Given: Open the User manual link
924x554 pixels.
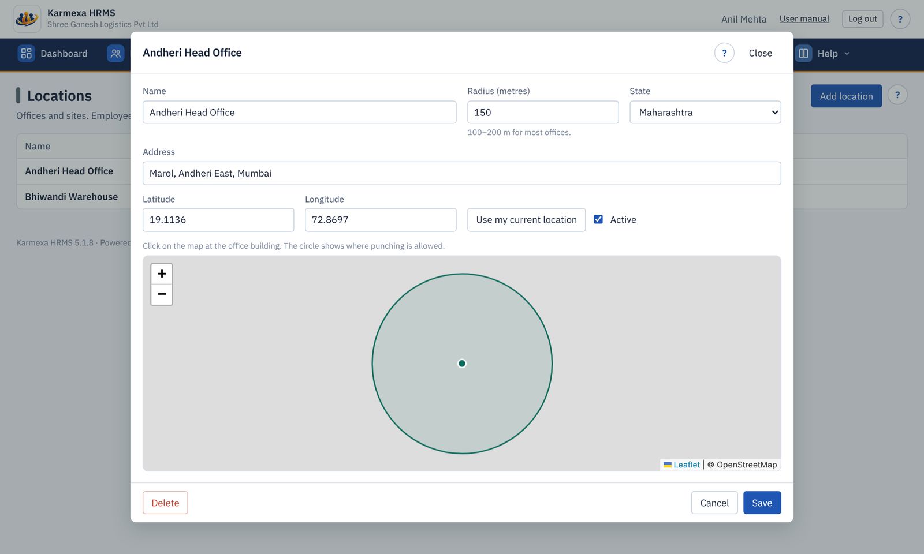Looking at the screenshot, I should [x=804, y=19].
